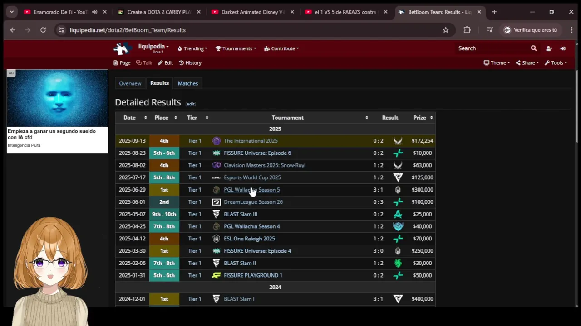Click ESL One Raleigh 2025 tournament icon

(217, 239)
